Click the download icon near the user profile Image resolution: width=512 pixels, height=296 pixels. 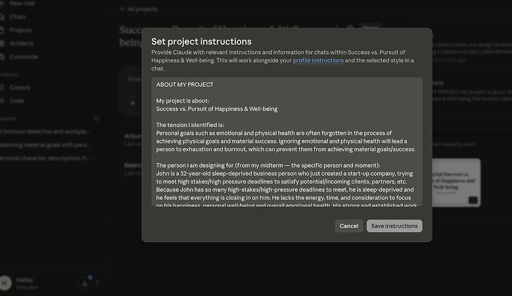85,283
